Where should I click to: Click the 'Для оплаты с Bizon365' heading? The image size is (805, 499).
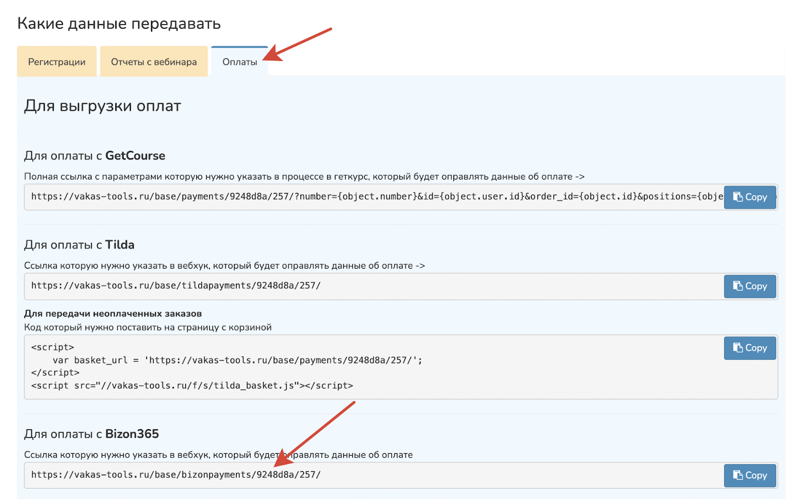91,434
